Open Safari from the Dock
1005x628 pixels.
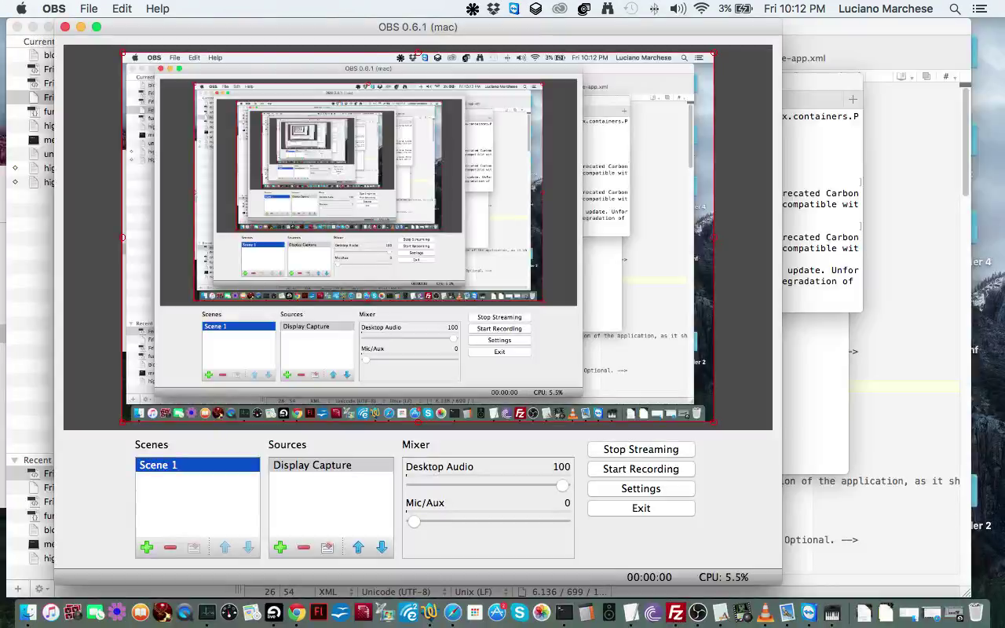pos(453,612)
